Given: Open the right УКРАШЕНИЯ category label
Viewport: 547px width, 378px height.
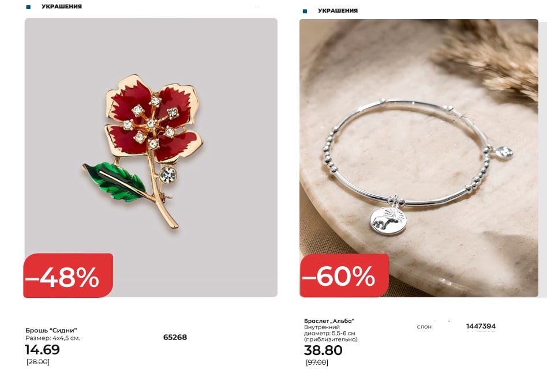Looking at the screenshot, I should pyautogui.click(x=338, y=11).
